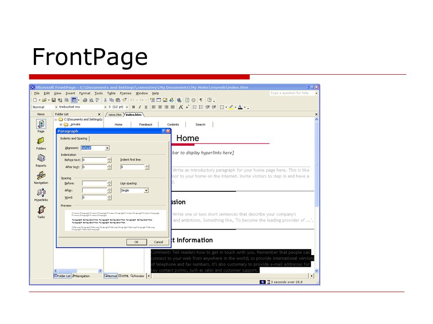Open Page view in Views bar

pos(41,126)
